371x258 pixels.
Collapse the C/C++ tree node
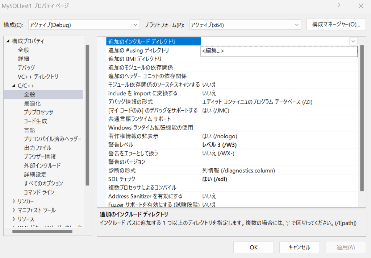14,86
